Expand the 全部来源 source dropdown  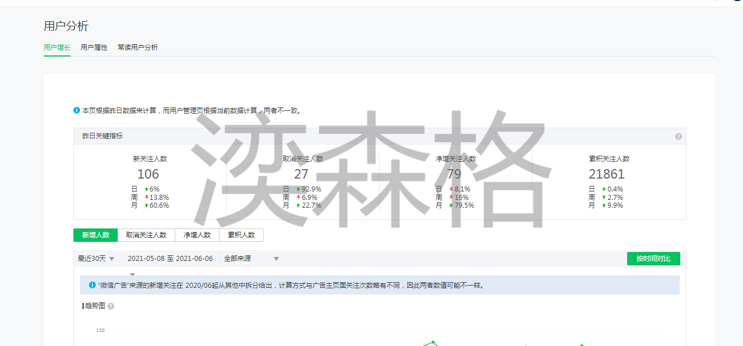click(251, 259)
